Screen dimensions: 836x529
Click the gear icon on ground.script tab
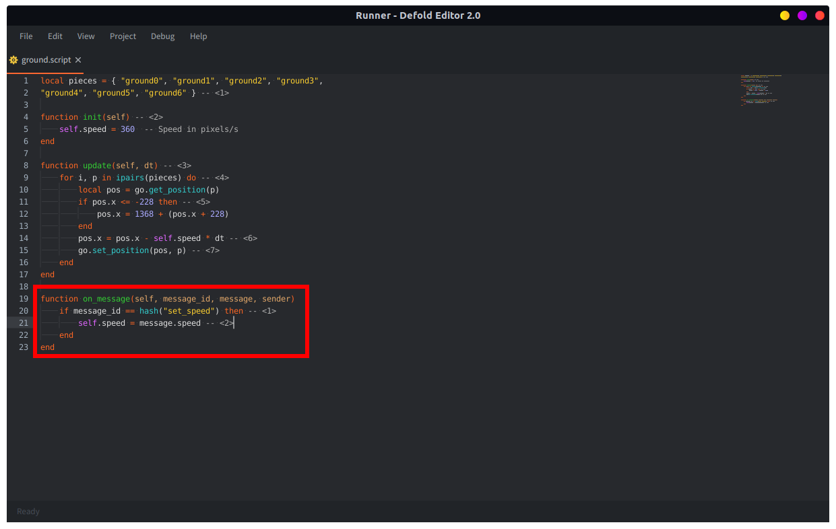13,60
